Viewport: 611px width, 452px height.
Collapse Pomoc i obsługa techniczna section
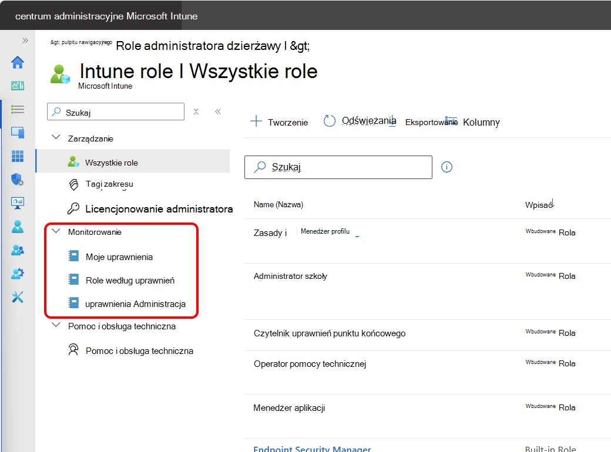pyautogui.click(x=56, y=325)
